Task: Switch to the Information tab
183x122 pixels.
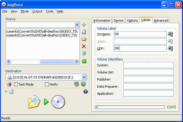Action: point(102,20)
